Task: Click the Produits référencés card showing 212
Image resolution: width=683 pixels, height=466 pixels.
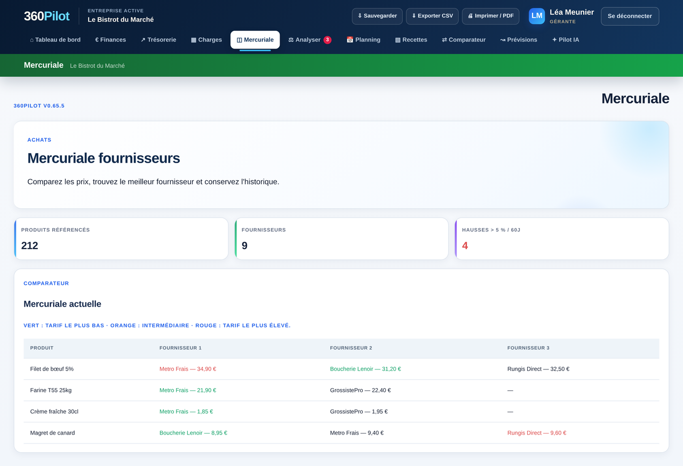Action: tap(121, 239)
